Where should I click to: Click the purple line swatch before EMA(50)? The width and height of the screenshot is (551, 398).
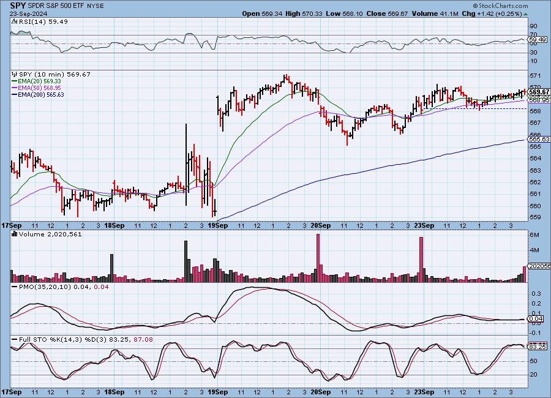15,88
